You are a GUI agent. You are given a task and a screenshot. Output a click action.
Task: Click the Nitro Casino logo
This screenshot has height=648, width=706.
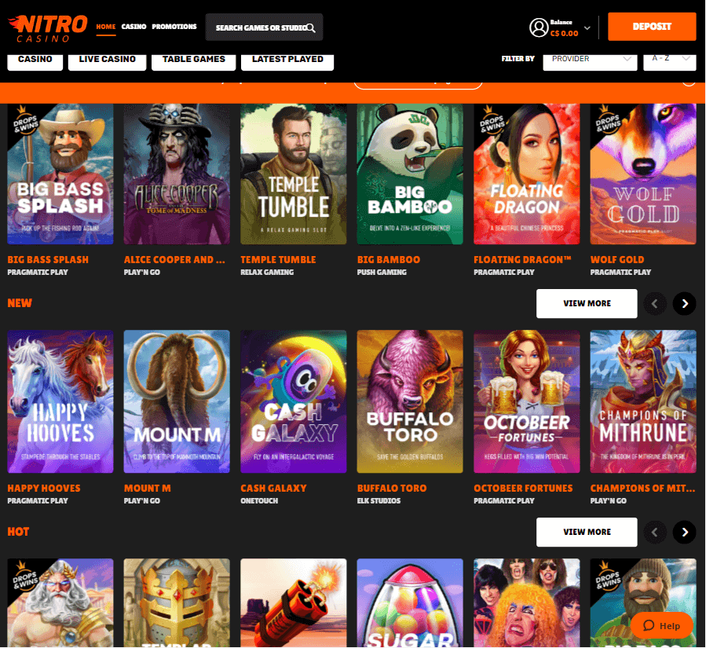point(48,28)
